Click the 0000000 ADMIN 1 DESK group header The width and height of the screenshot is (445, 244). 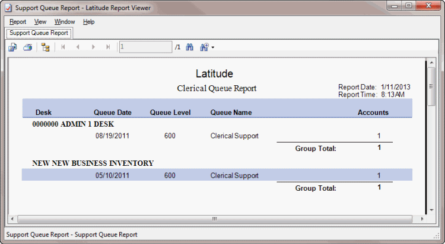coord(72,124)
